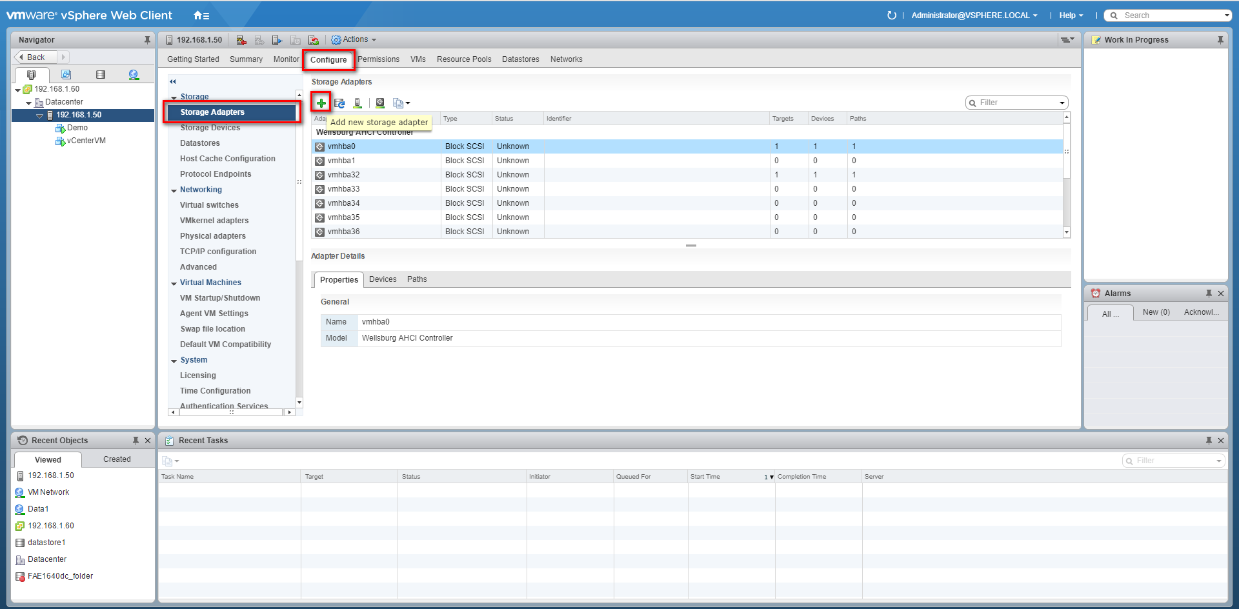This screenshot has height=609, width=1239.
Task: Click the rescan adapter icon after the separator
Action: (x=380, y=103)
